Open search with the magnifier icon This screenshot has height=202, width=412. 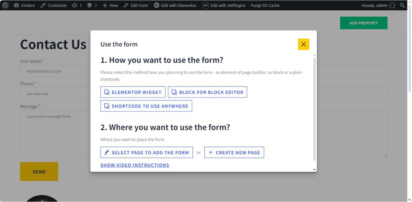click(x=402, y=5)
